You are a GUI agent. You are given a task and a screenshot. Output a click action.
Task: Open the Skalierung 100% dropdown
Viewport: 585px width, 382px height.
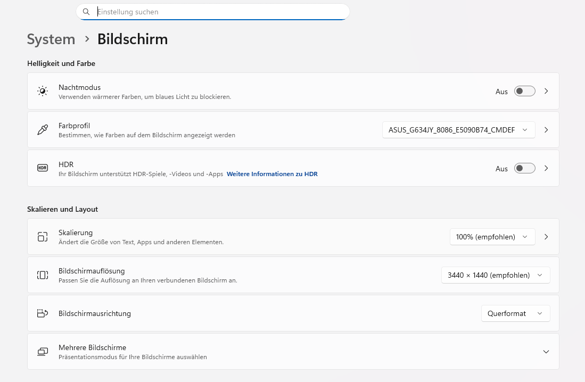[492, 237]
